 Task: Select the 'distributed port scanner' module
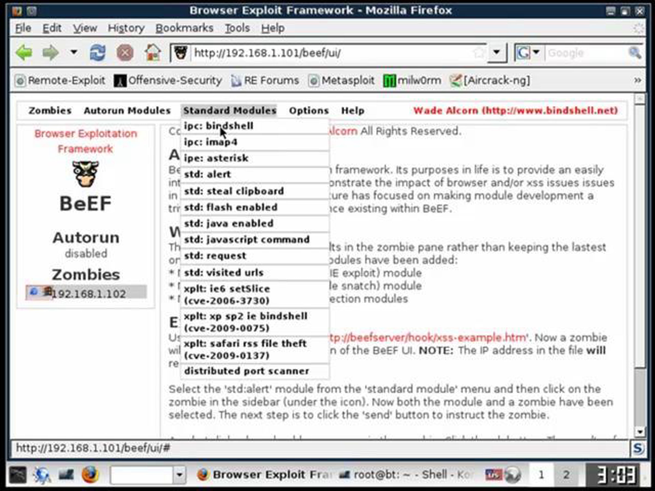click(255, 371)
